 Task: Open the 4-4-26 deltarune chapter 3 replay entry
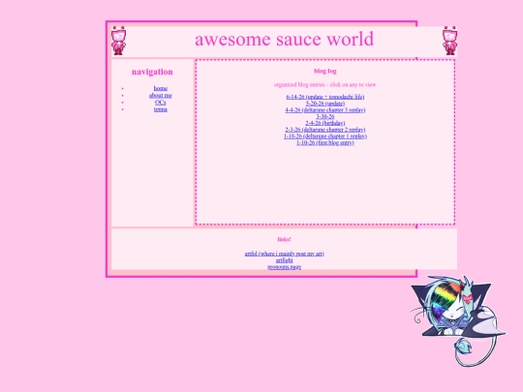pos(325,110)
